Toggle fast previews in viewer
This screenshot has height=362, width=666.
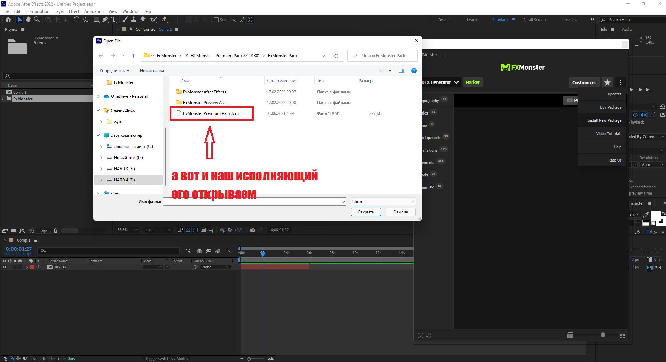[x=180, y=230]
